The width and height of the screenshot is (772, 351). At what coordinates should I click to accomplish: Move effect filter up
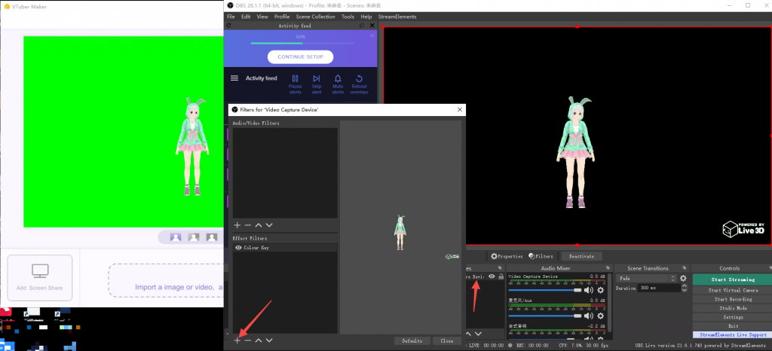259,340
